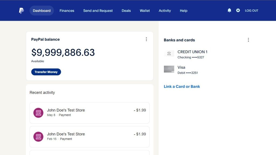The height and width of the screenshot is (155, 276).
Task: Click the Transfer Money button
Action: (x=46, y=72)
